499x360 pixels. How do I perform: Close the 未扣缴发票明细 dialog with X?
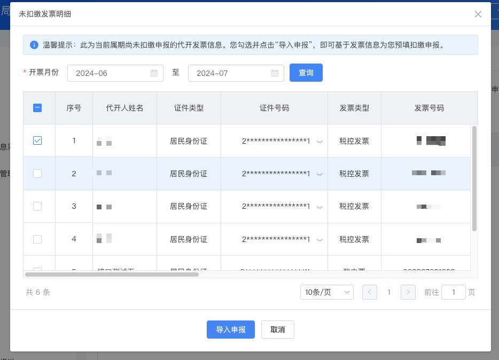click(478, 14)
